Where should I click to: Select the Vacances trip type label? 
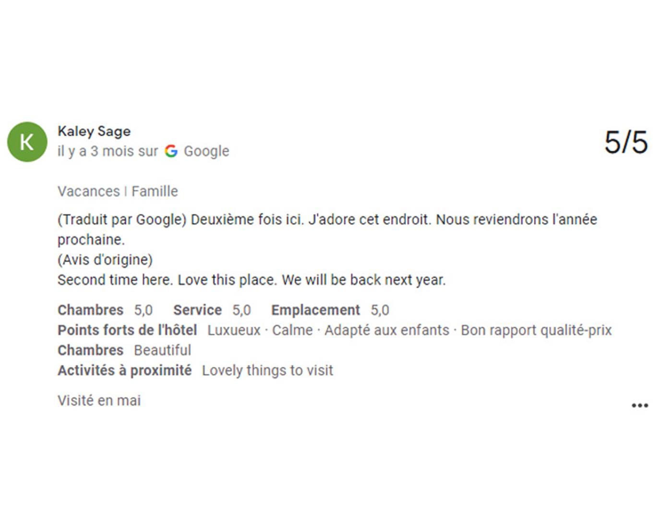[89, 192]
